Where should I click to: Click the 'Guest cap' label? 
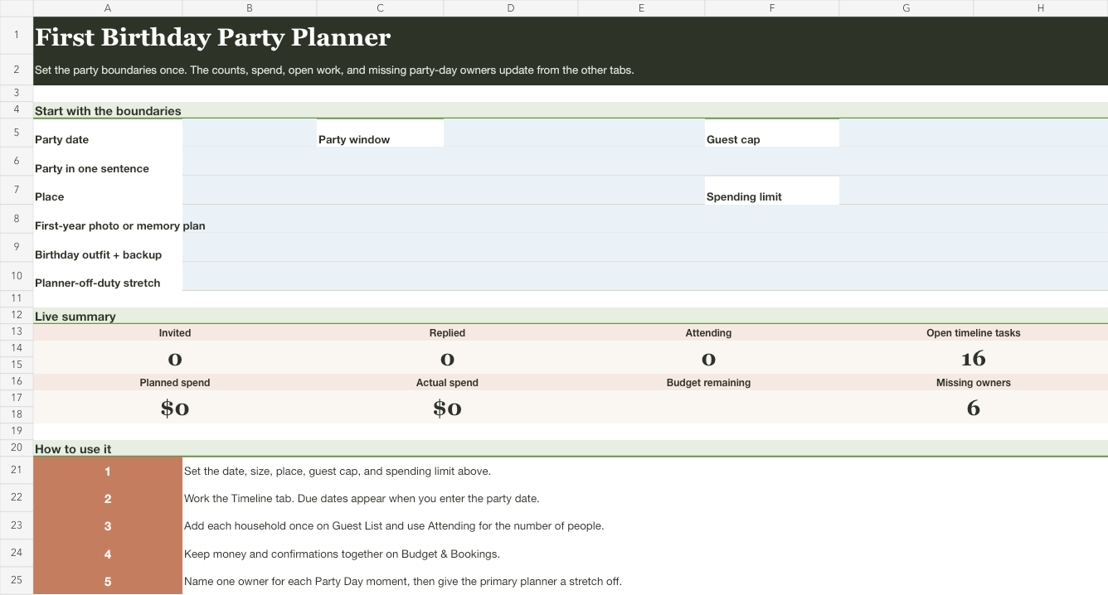pos(733,139)
